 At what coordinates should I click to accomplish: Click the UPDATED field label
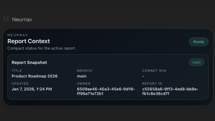point(20,83)
